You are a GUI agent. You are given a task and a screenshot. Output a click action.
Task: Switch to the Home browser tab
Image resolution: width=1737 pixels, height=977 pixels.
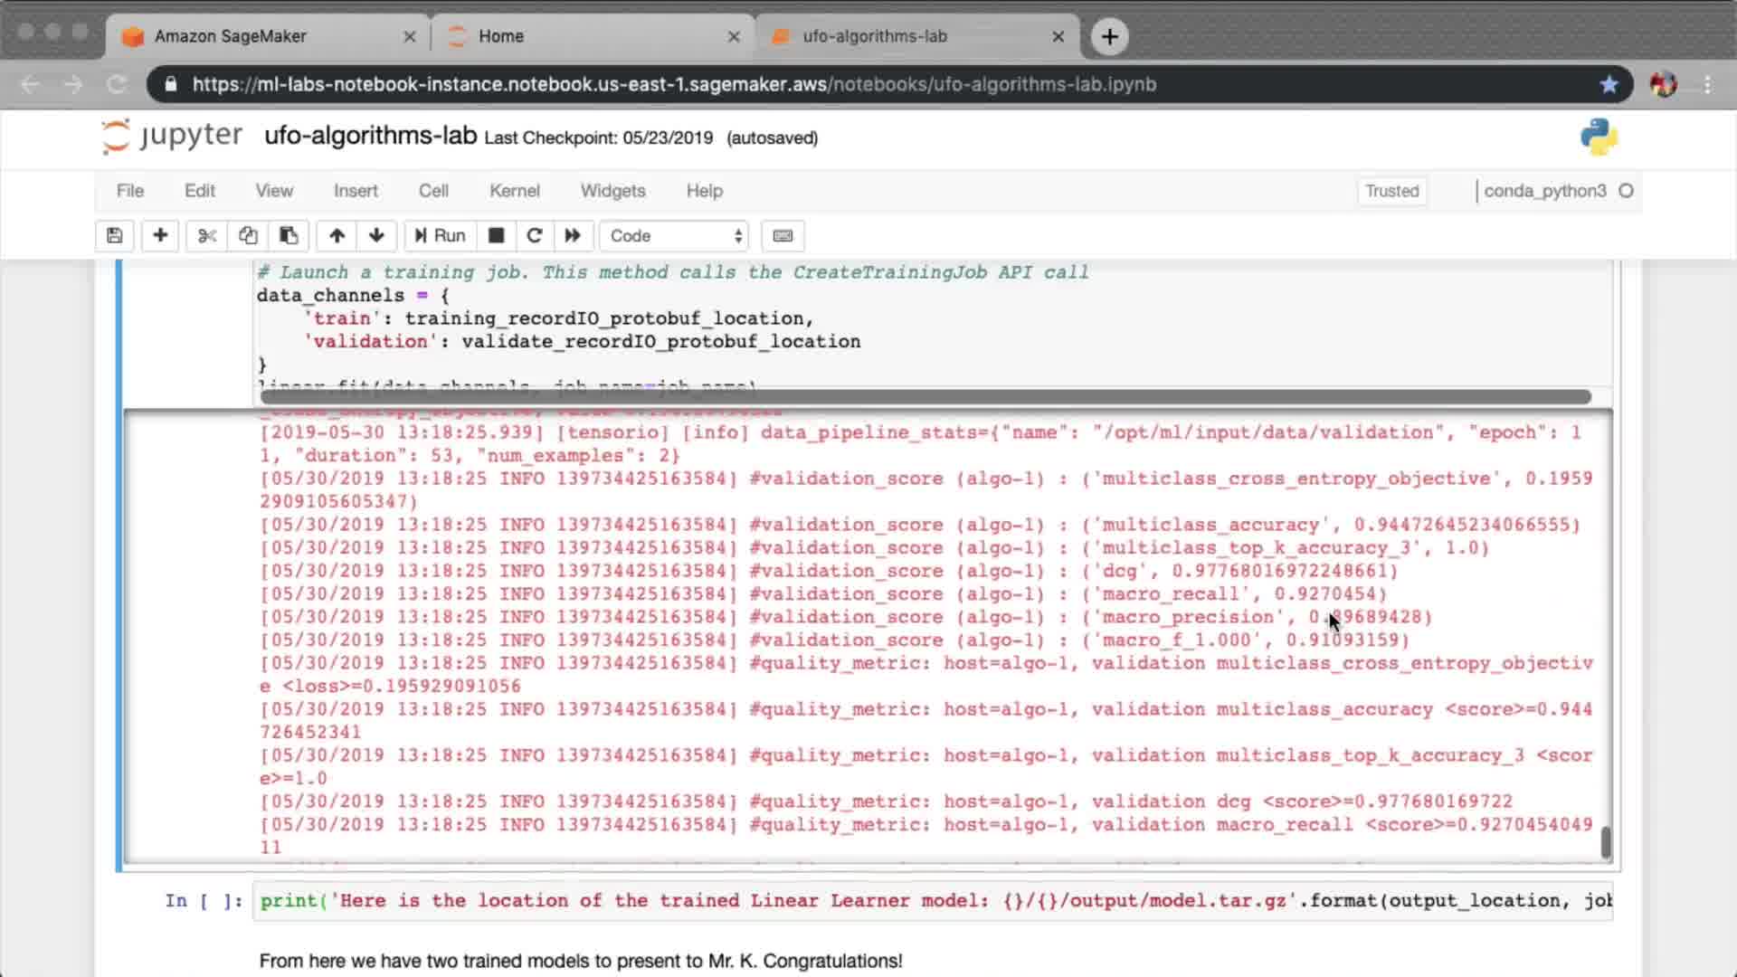(501, 36)
